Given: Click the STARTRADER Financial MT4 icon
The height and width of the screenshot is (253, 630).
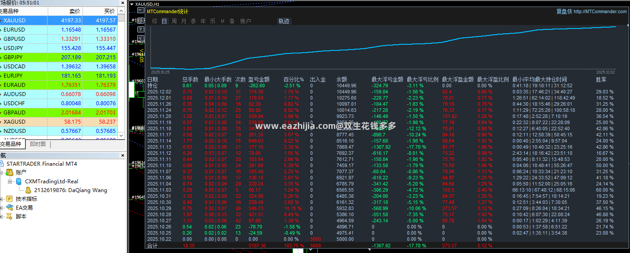Looking at the screenshot, I should coord(1,164).
